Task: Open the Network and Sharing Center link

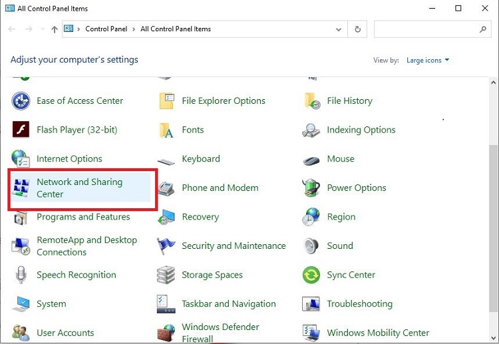Action: click(x=80, y=188)
